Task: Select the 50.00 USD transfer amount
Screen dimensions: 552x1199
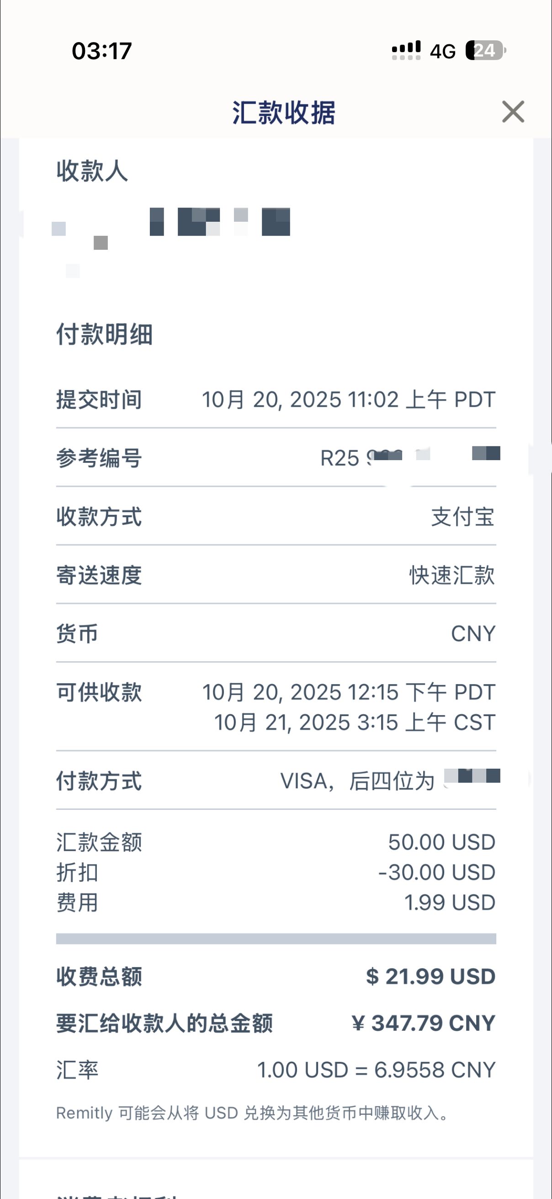Action: pyautogui.click(x=441, y=842)
